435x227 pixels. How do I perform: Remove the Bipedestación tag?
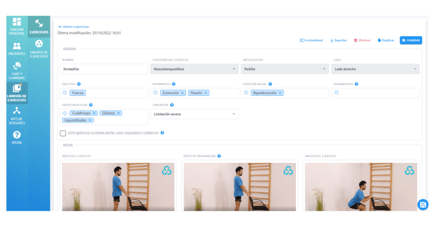tap(280, 93)
